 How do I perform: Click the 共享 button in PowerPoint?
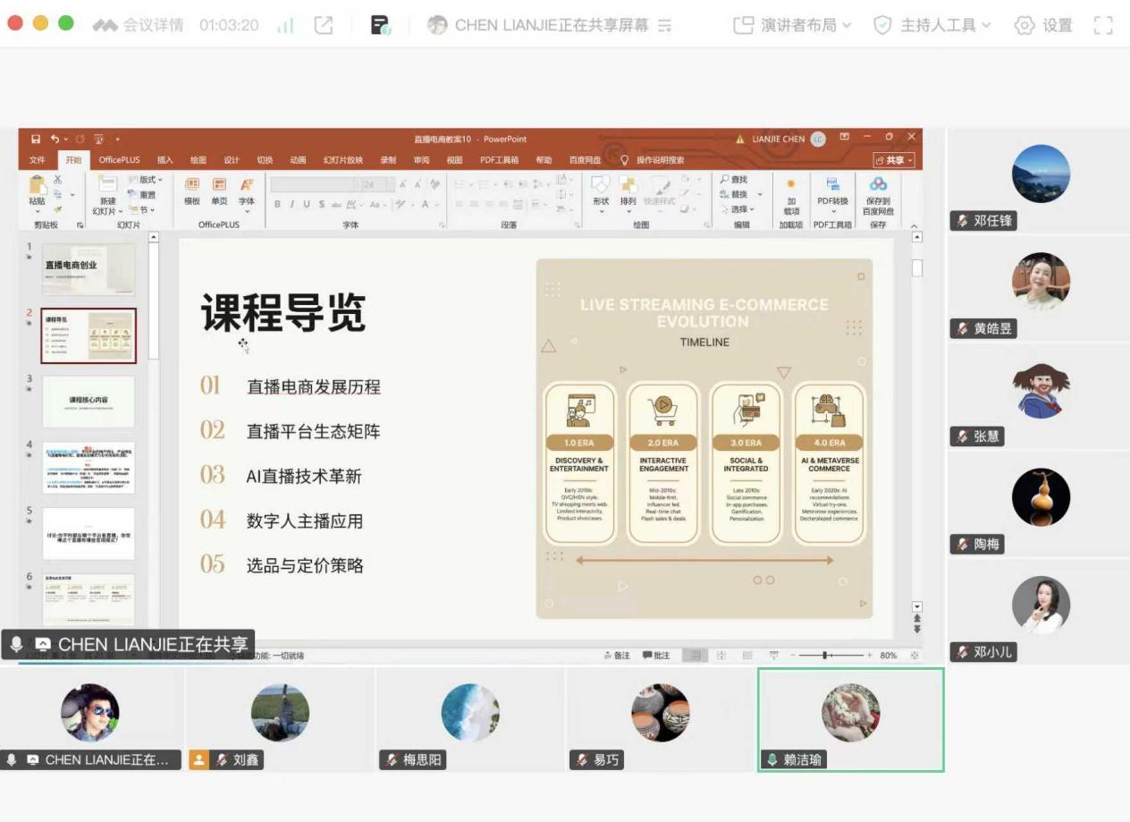click(894, 160)
